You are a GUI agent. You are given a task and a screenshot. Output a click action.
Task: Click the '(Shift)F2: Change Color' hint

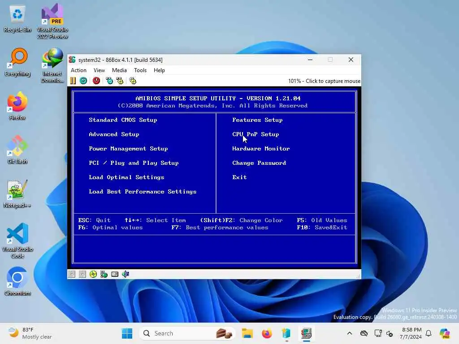point(242,220)
